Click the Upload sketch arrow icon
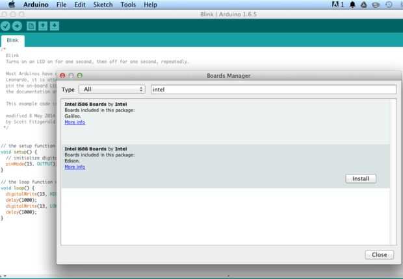 17,26
